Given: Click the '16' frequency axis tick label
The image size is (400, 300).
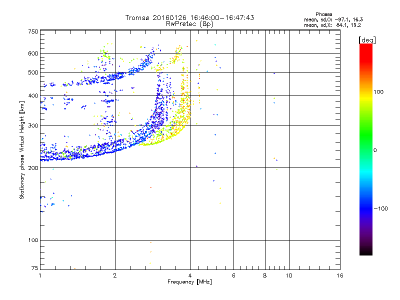Looking at the screenshot, I should coord(340,275).
